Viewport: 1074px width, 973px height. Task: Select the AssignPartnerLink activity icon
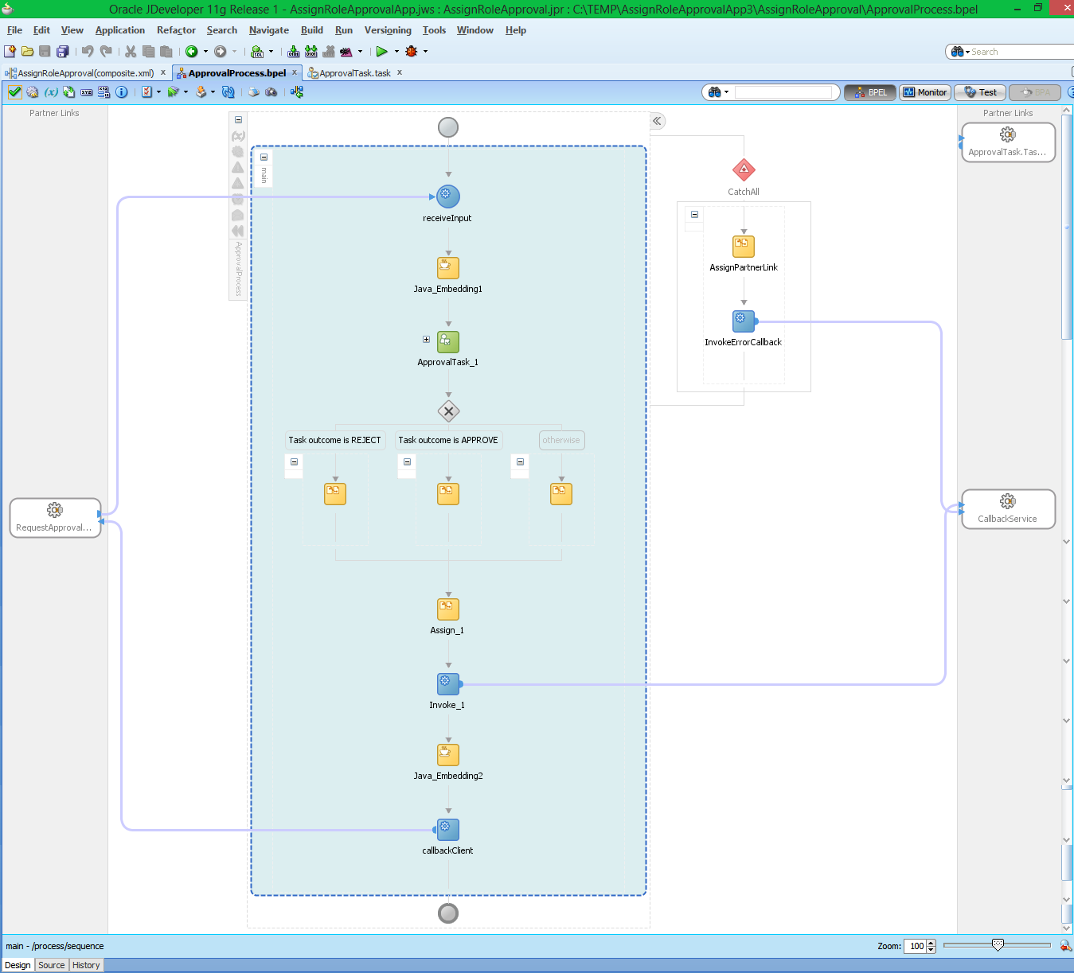coord(744,246)
